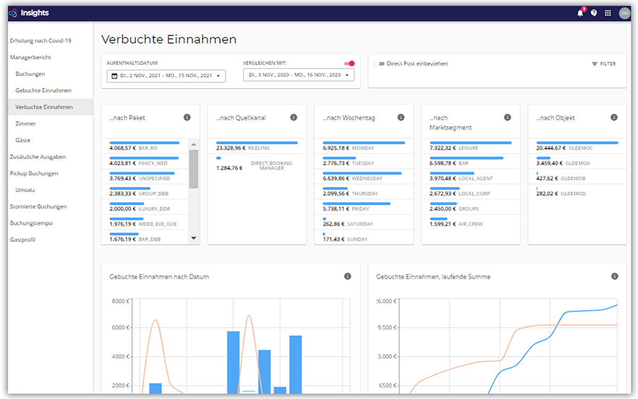Open Erholung nach Covid-19 report
The height and width of the screenshot is (399, 638).
[40, 41]
